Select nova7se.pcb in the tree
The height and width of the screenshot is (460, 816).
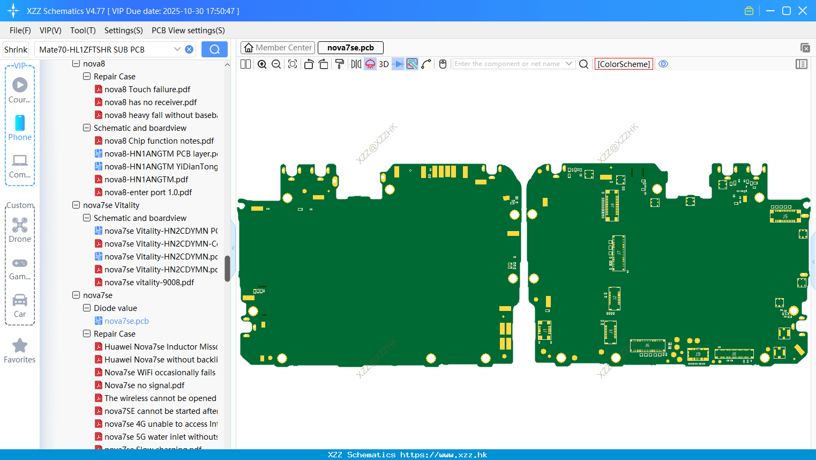click(x=126, y=321)
